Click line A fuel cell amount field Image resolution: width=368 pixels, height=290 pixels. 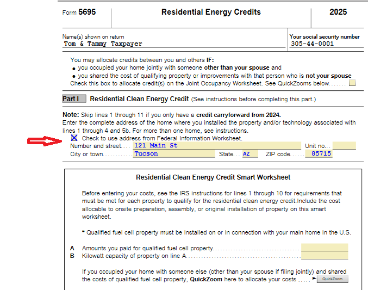325,248
